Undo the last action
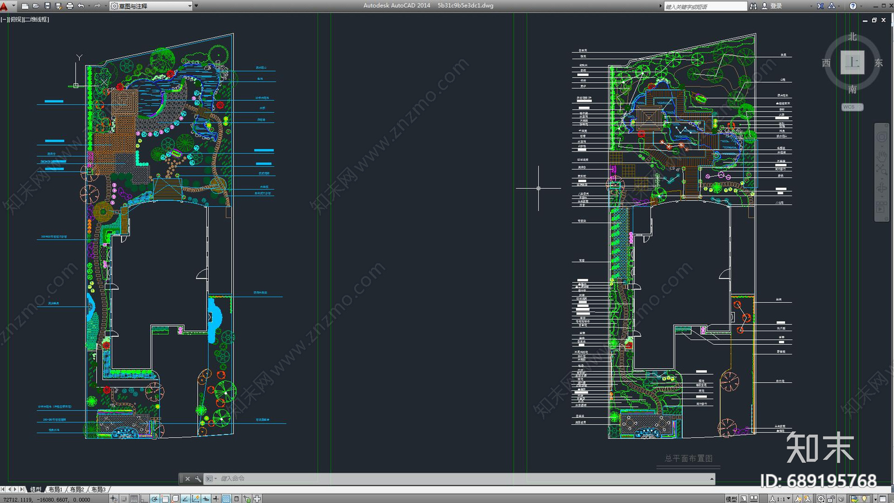This screenshot has width=894, height=503. 81,6
